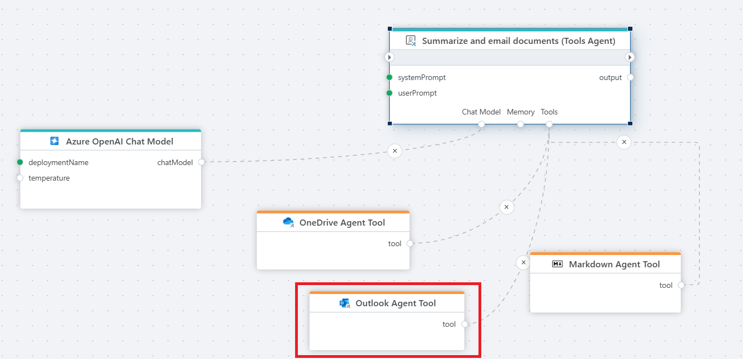The width and height of the screenshot is (743, 359).
Task: Click the Memory connector port
Action: pos(521,124)
